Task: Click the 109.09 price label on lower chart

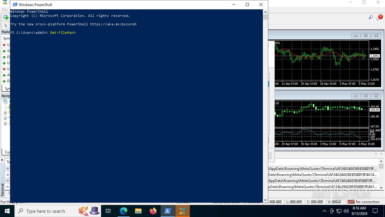Action: [x=374, y=110]
